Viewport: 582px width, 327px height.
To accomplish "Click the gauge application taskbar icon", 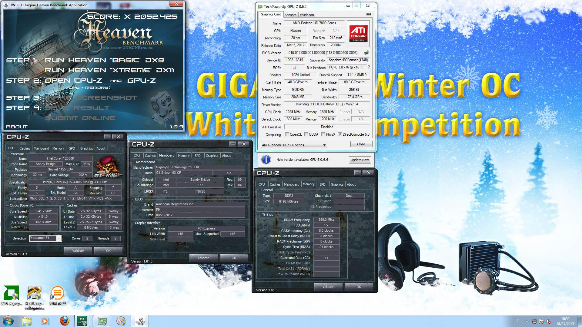I will [121, 321].
